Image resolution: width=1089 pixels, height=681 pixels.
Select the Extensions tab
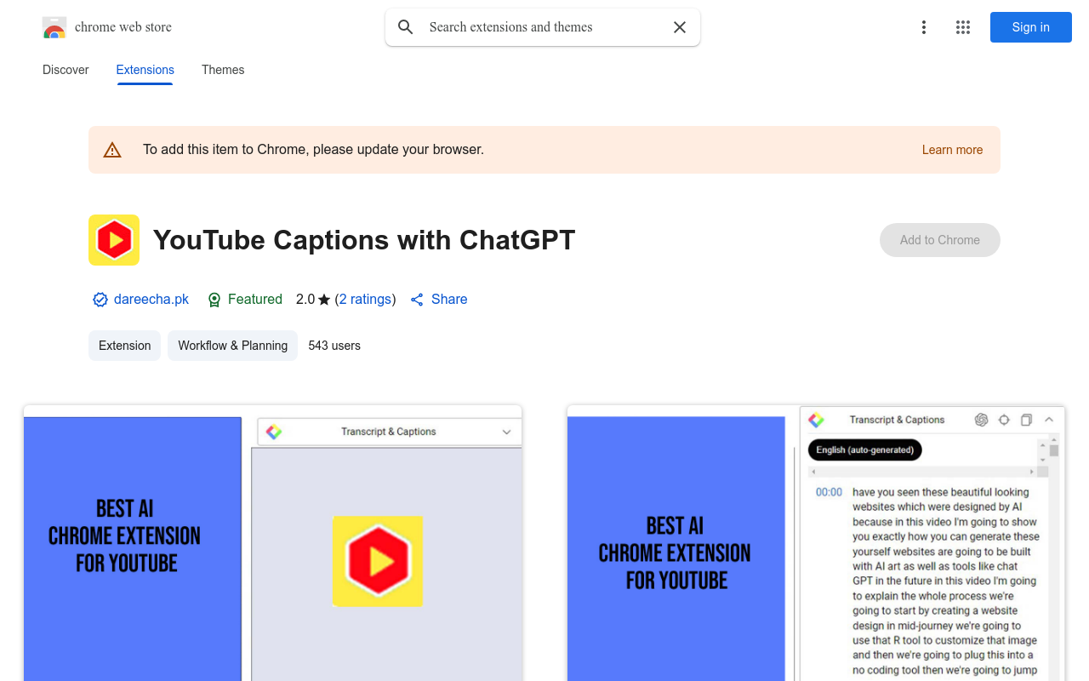[145, 70]
